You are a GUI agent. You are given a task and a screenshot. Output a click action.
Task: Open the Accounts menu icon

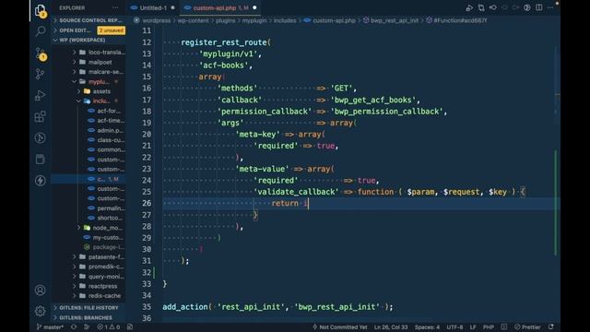pos(40,290)
